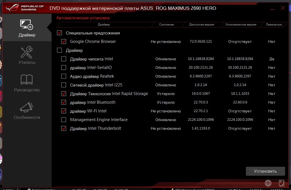Select Management Engine Interface row label
Viewport: 291px width, 190px height.
(x=99, y=120)
